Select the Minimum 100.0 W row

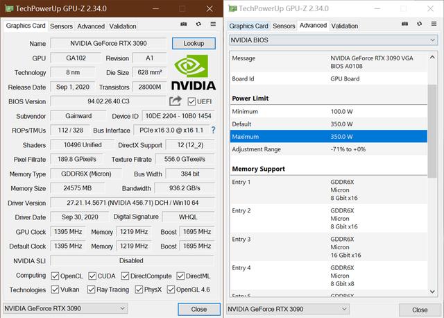[x=328, y=111]
